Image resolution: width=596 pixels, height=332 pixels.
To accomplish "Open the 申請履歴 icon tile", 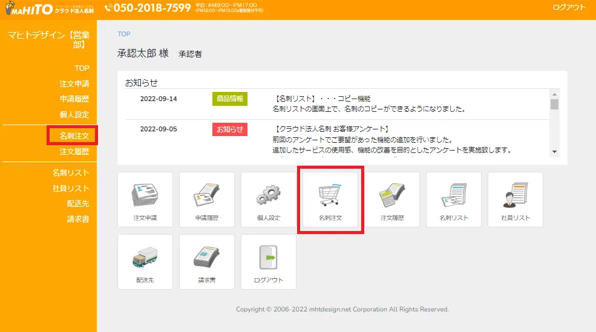I will [207, 200].
